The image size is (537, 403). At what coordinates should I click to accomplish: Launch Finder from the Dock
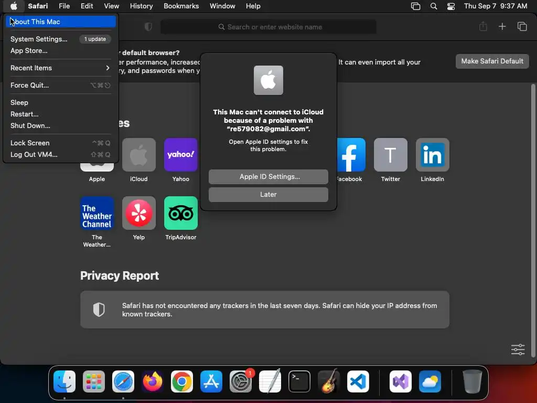[x=65, y=381]
